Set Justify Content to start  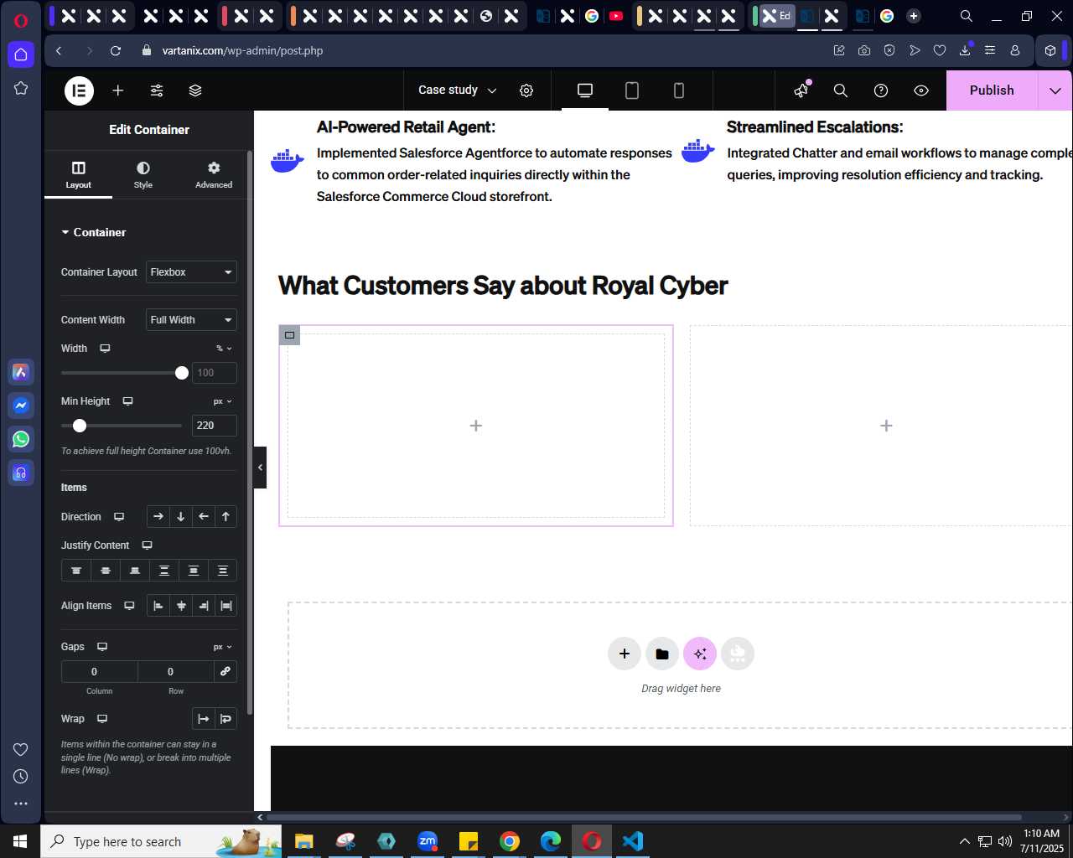tap(76, 571)
